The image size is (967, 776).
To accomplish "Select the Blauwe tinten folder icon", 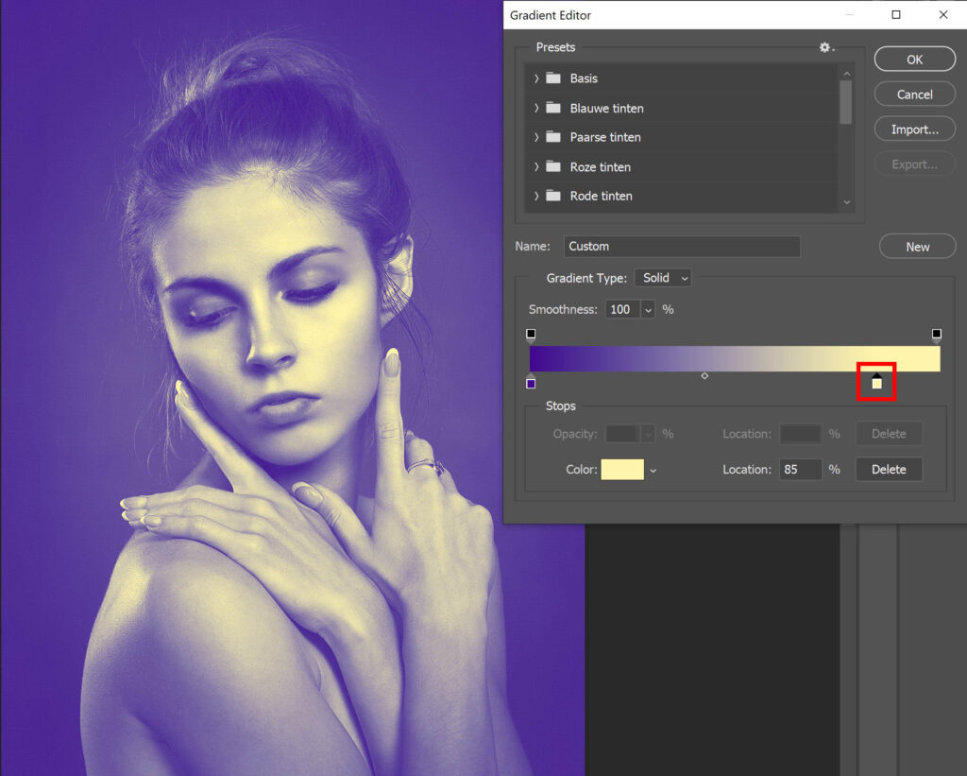I will tap(553, 108).
